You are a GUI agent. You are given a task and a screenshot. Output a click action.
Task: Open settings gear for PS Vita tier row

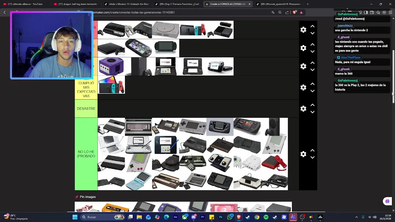(x=303, y=48)
